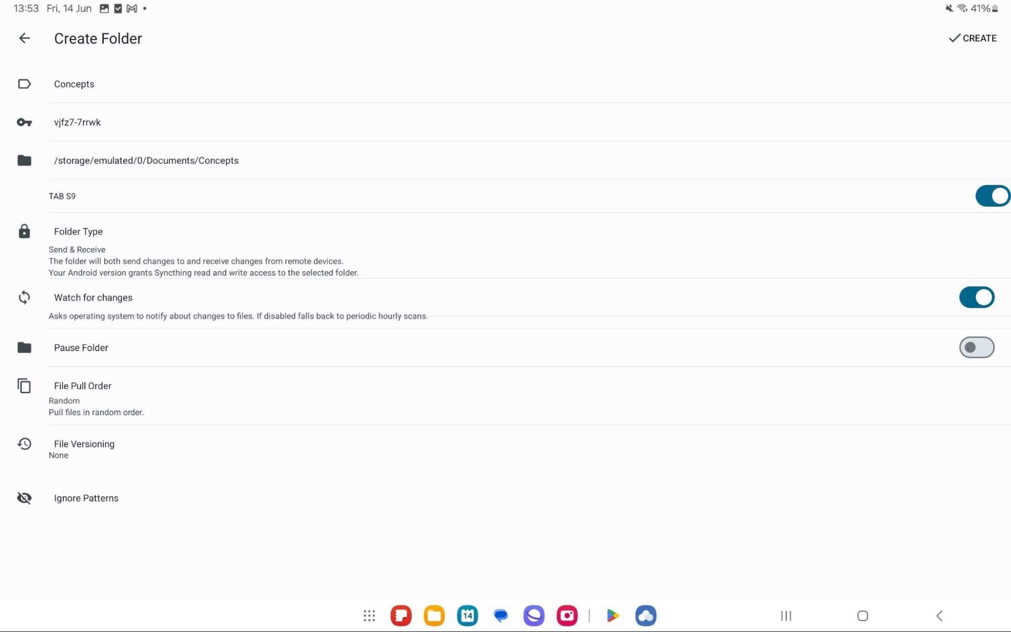Click the 13:53 clock in status bar
The width and height of the screenshot is (1011, 632).
pos(26,9)
